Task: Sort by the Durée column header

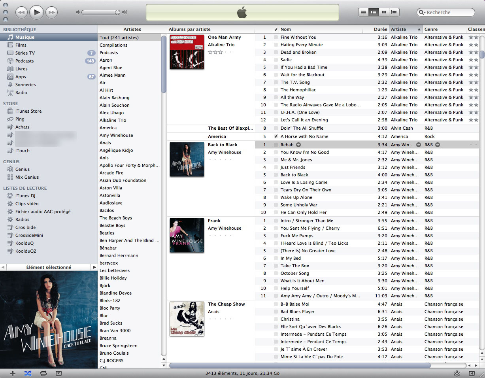Action: coord(376,29)
